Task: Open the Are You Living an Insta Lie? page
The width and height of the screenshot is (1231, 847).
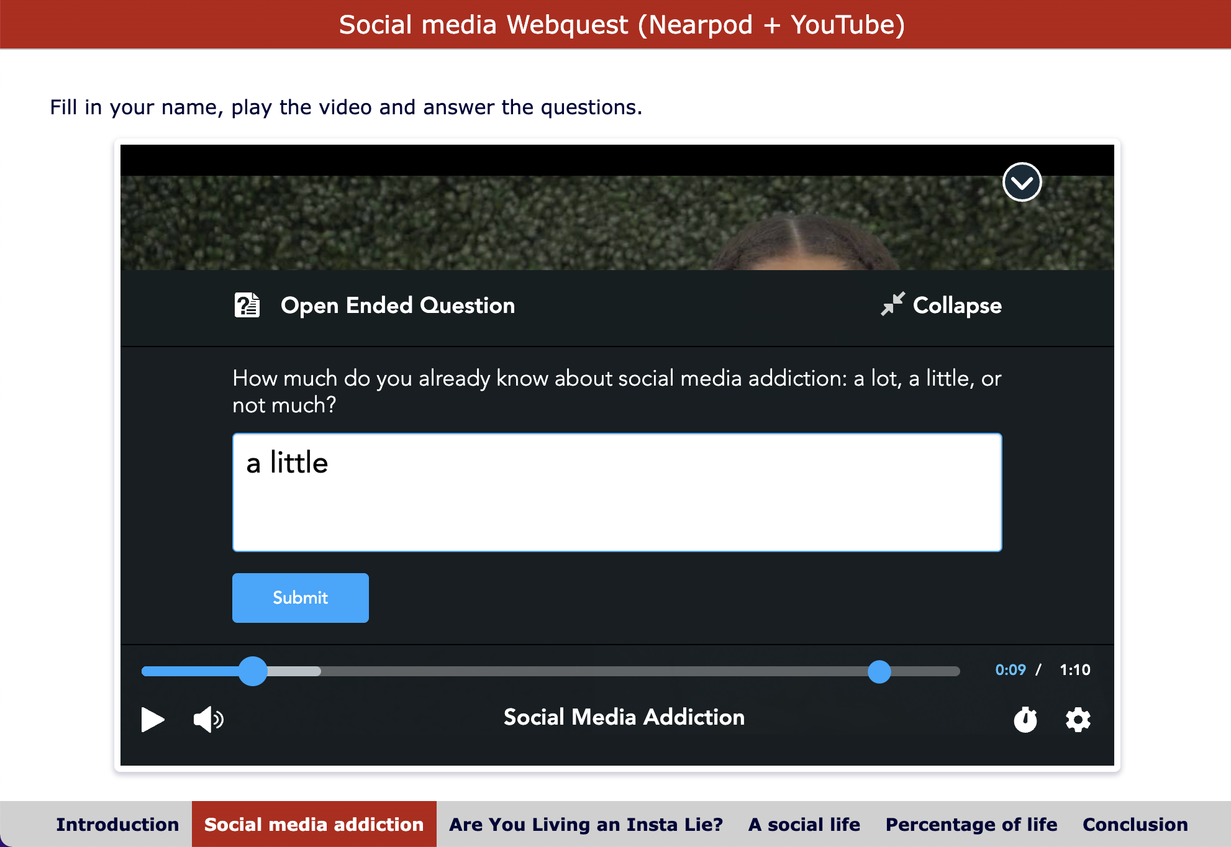Action: click(586, 824)
